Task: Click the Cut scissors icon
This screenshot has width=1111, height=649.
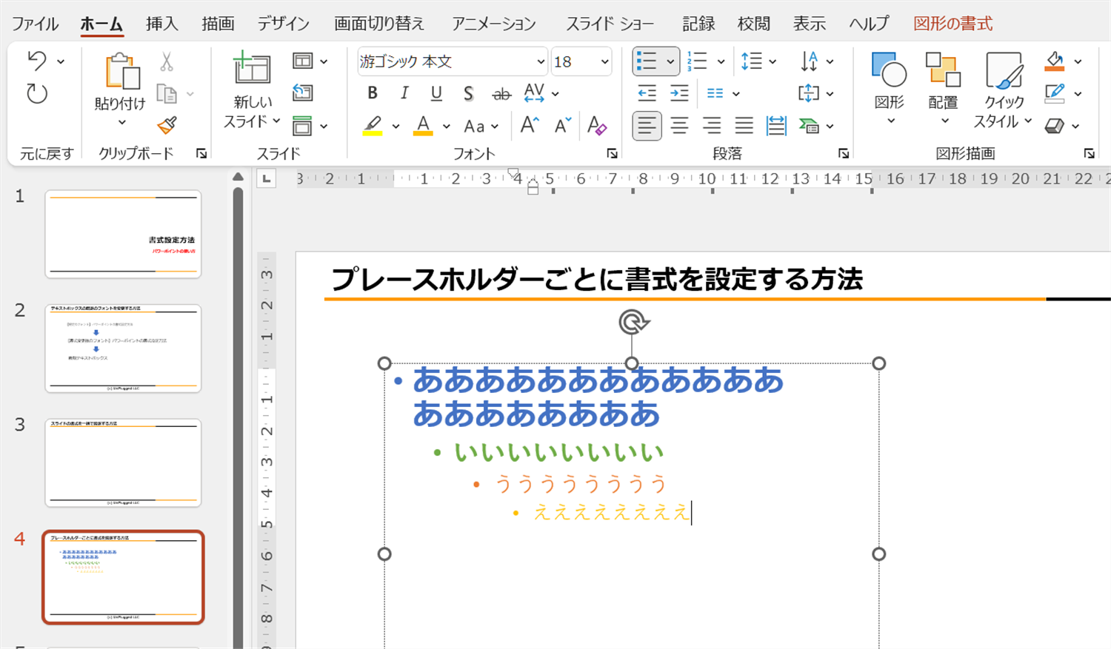Action: click(x=167, y=61)
